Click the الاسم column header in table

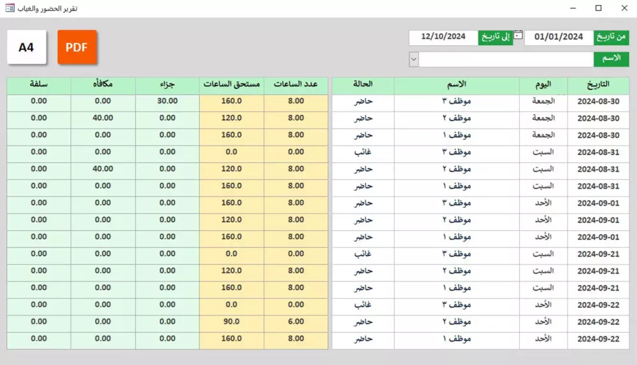pos(457,85)
